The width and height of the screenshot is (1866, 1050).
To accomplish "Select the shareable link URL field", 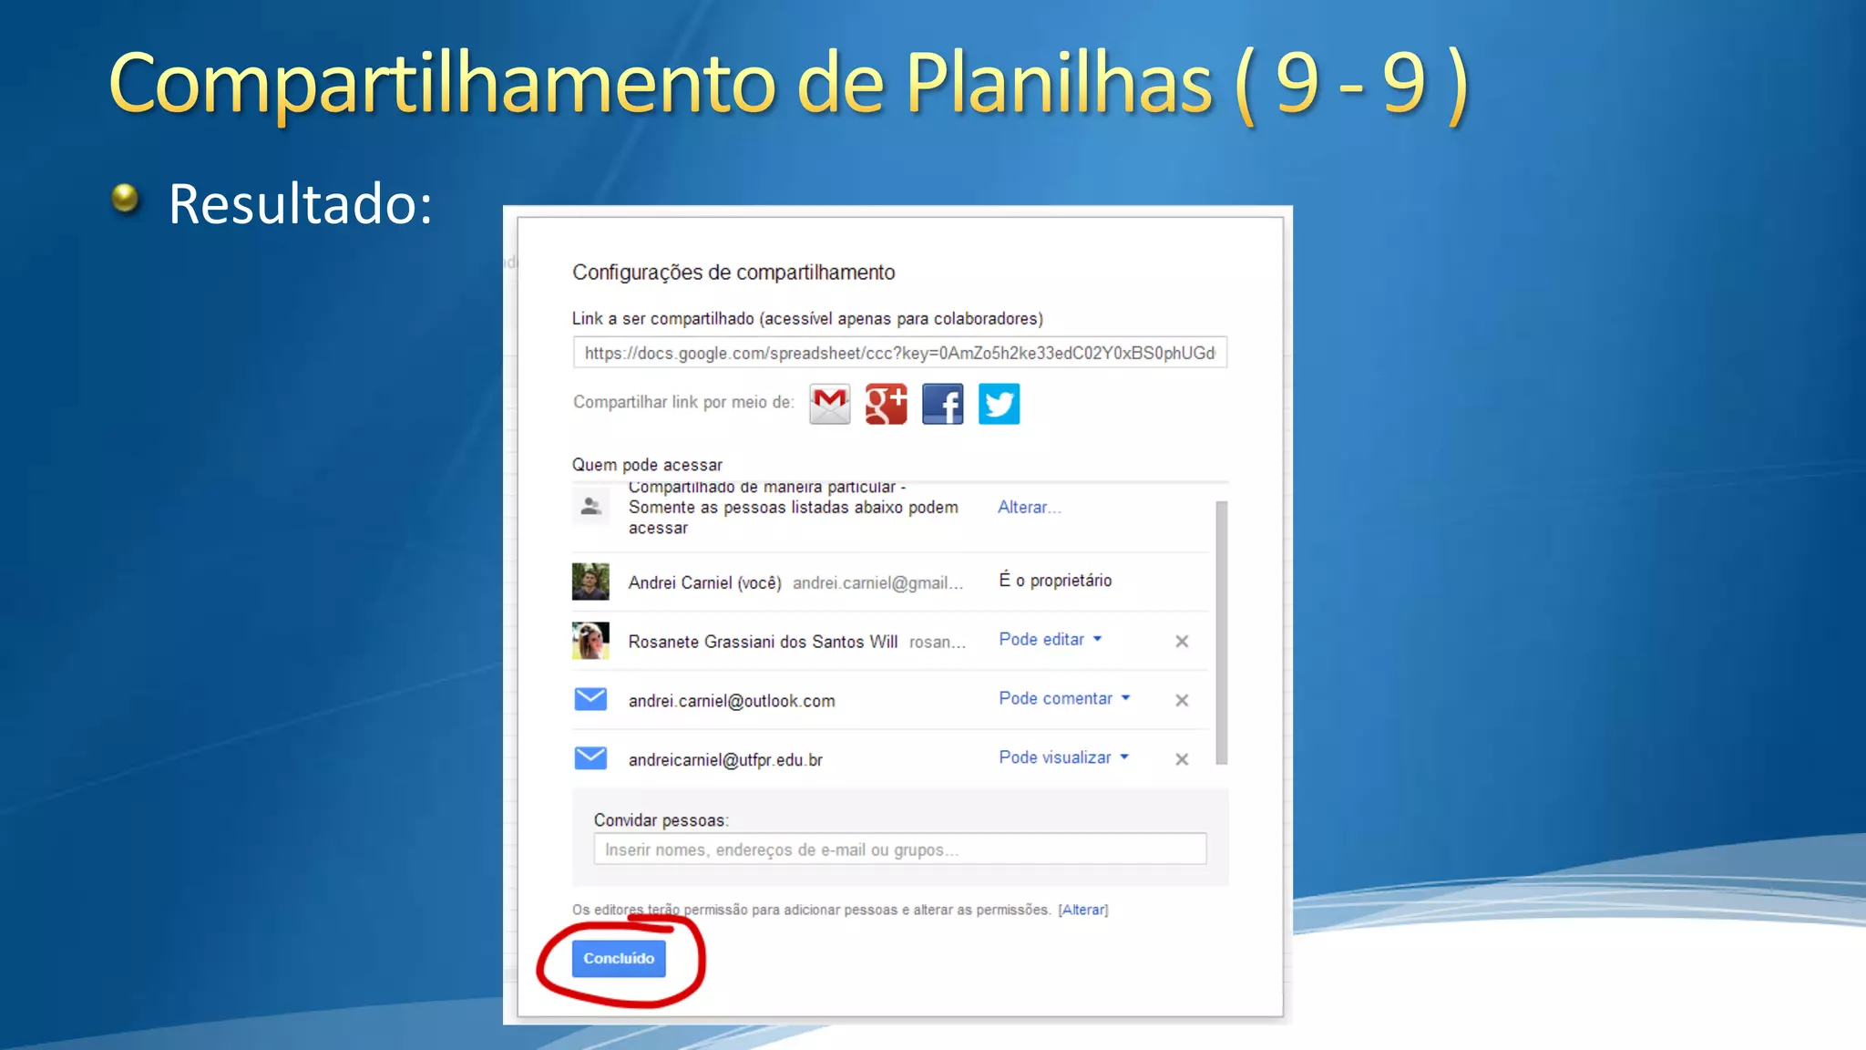I will [899, 353].
